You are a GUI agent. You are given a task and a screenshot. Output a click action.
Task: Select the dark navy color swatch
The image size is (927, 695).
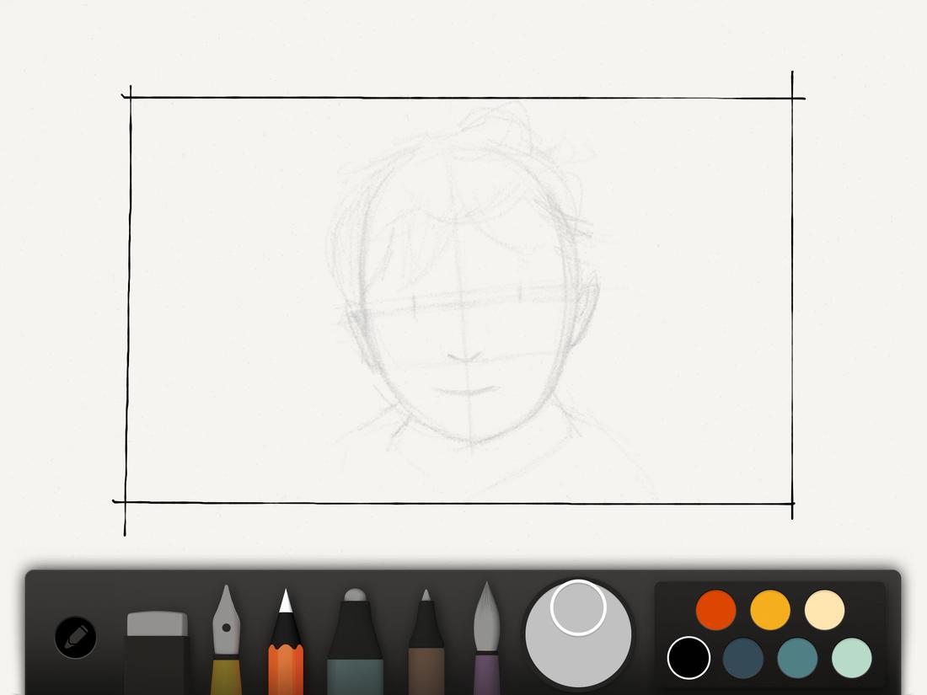[x=742, y=659]
